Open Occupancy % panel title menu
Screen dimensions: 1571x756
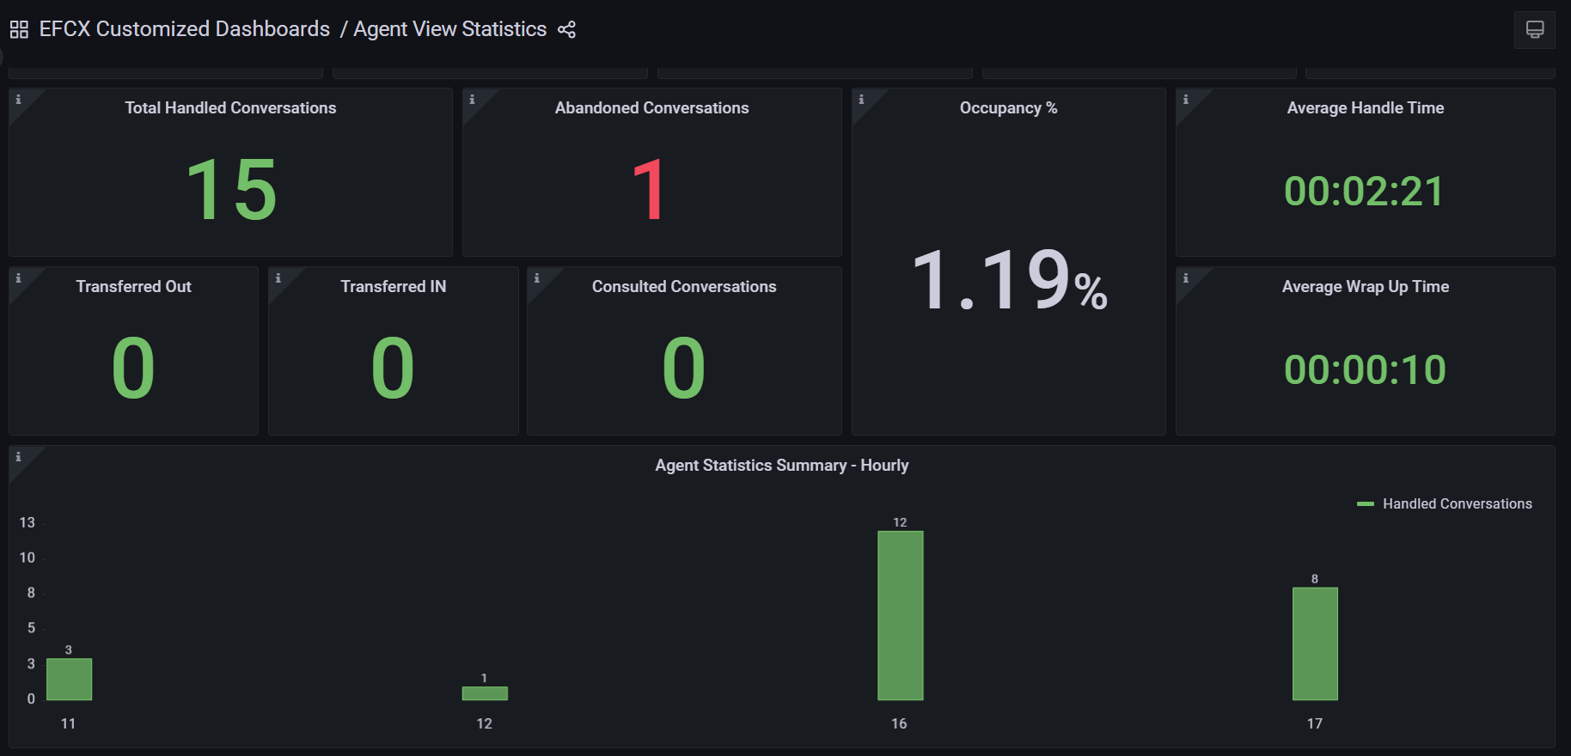click(1008, 108)
